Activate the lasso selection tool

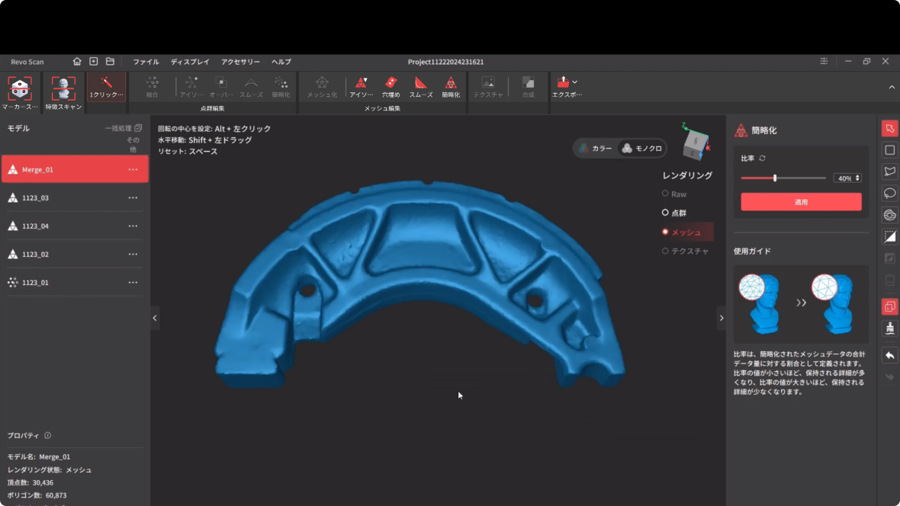pyautogui.click(x=889, y=193)
